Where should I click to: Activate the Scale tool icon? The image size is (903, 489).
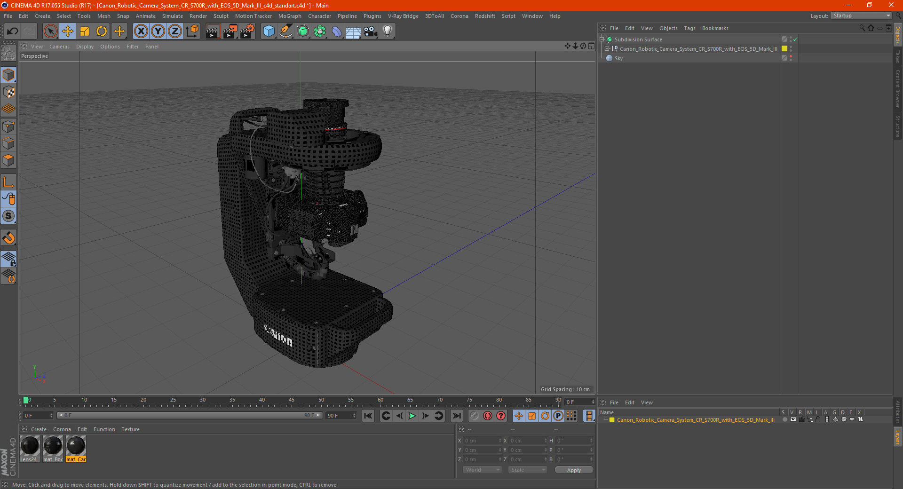tap(85, 32)
